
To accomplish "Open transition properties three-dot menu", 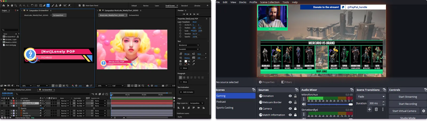I will coord(383,109).
